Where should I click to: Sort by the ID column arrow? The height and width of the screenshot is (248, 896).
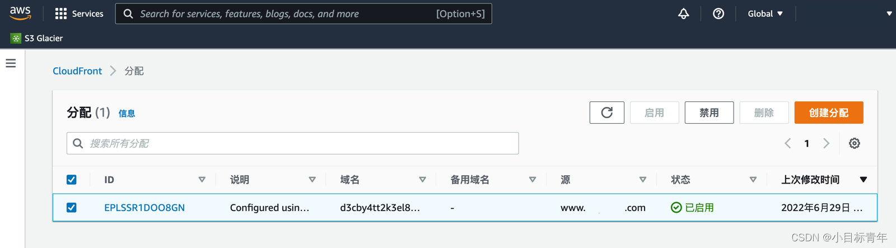tap(202, 180)
